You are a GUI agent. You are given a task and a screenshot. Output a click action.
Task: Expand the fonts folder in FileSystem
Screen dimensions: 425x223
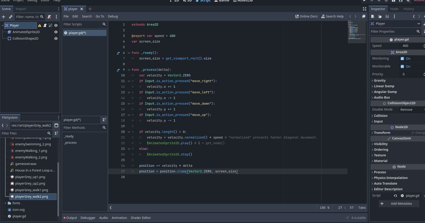tap(5, 203)
